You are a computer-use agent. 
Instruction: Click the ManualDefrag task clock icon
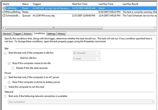point(4,12)
